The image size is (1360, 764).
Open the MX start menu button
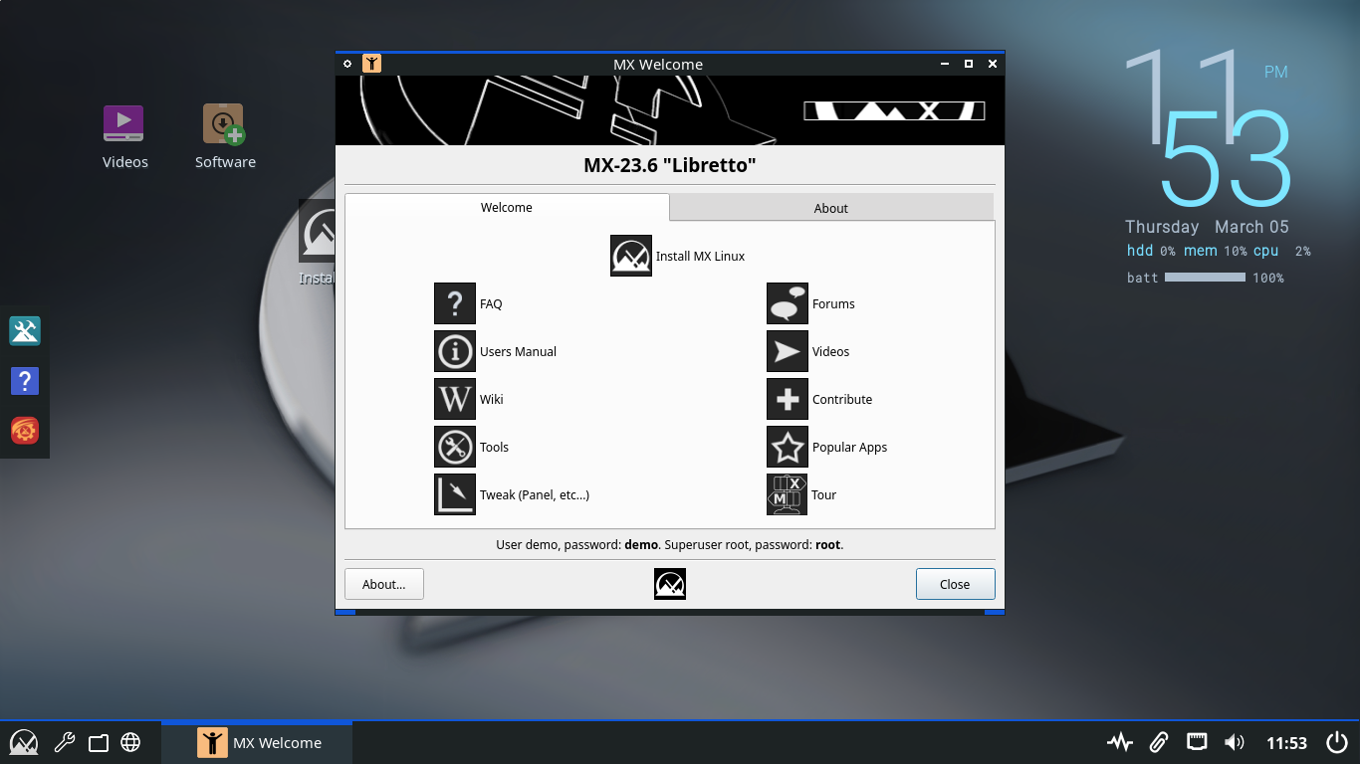pyautogui.click(x=24, y=742)
